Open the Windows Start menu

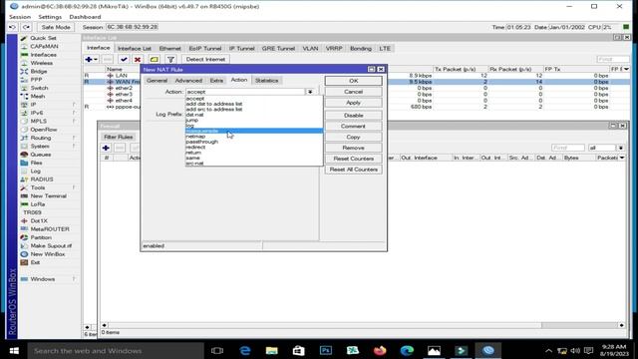pyautogui.click(x=14, y=350)
